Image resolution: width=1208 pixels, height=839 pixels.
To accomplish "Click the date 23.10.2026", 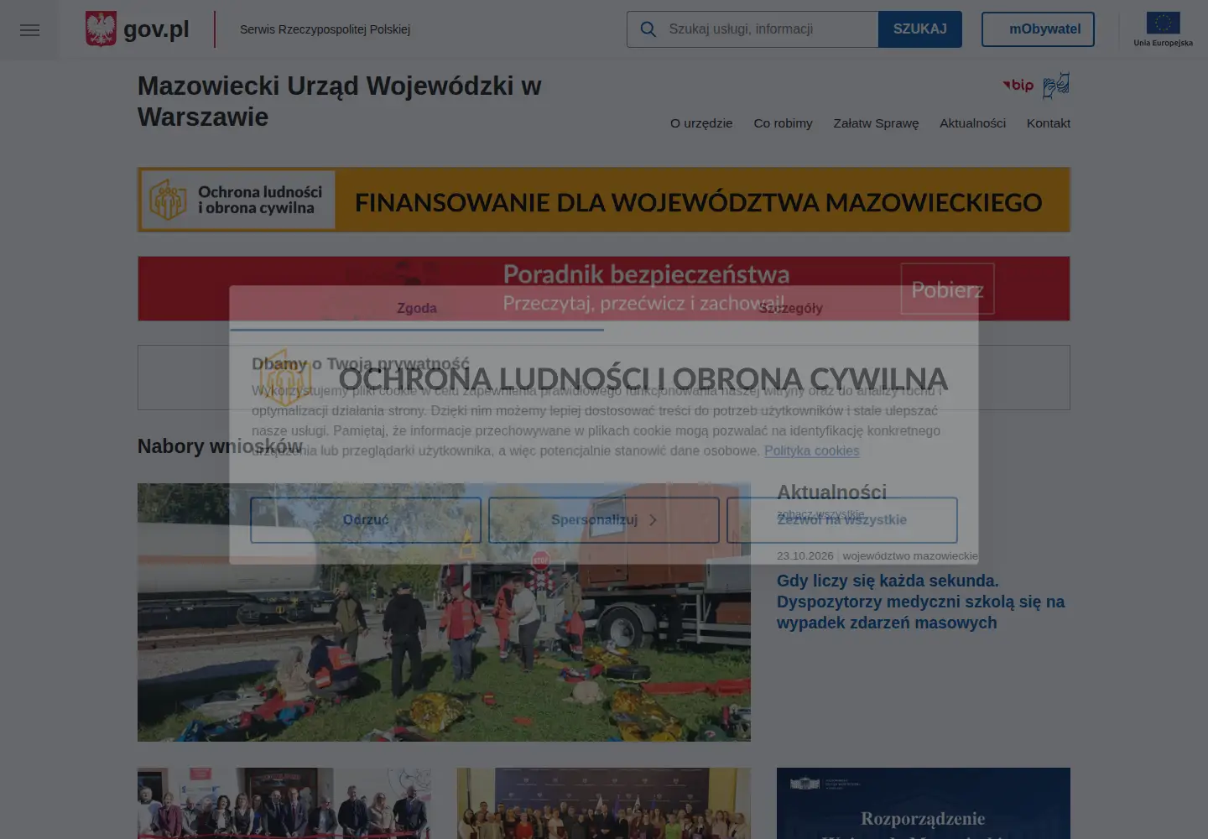I will tap(805, 556).
